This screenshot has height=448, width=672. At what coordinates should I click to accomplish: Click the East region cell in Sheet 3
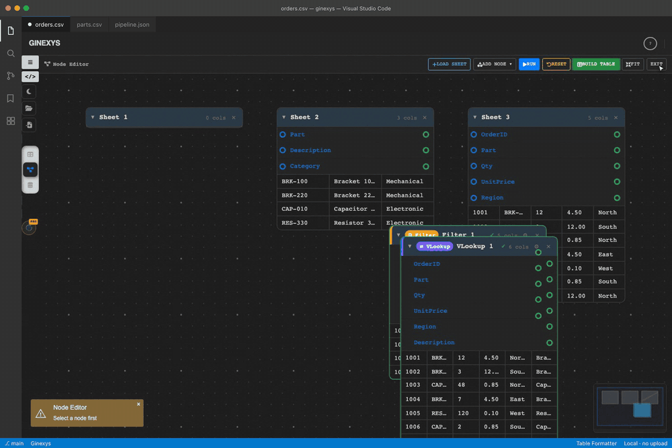pos(609,255)
